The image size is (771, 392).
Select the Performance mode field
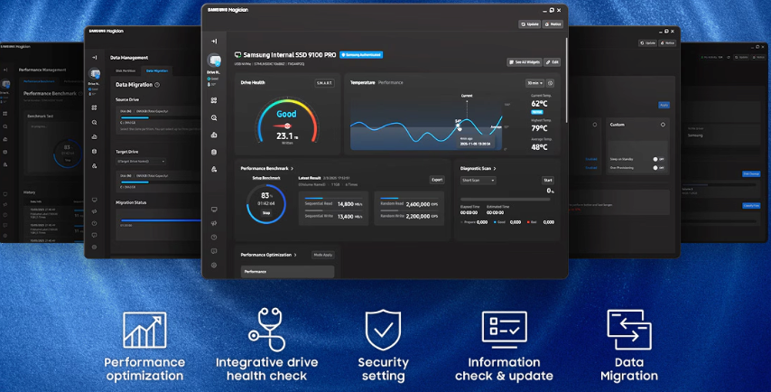[x=287, y=272]
